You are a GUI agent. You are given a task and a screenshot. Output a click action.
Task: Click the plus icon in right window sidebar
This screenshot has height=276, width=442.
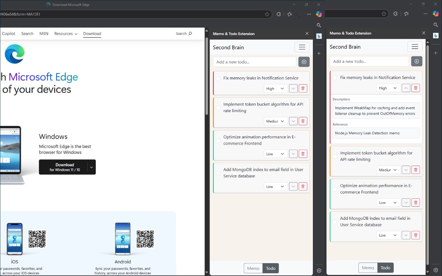(x=436, y=53)
